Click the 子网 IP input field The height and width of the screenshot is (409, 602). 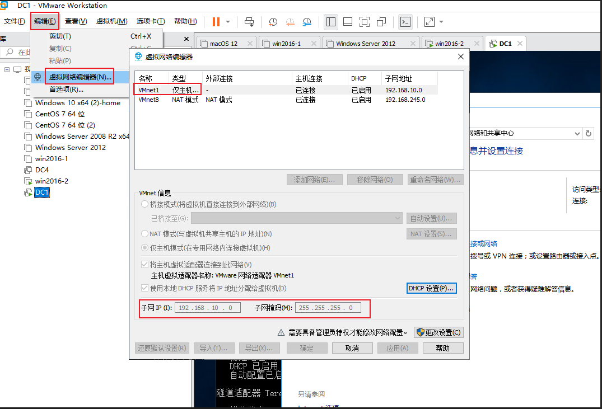pyautogui.click(x=208, y=308)
